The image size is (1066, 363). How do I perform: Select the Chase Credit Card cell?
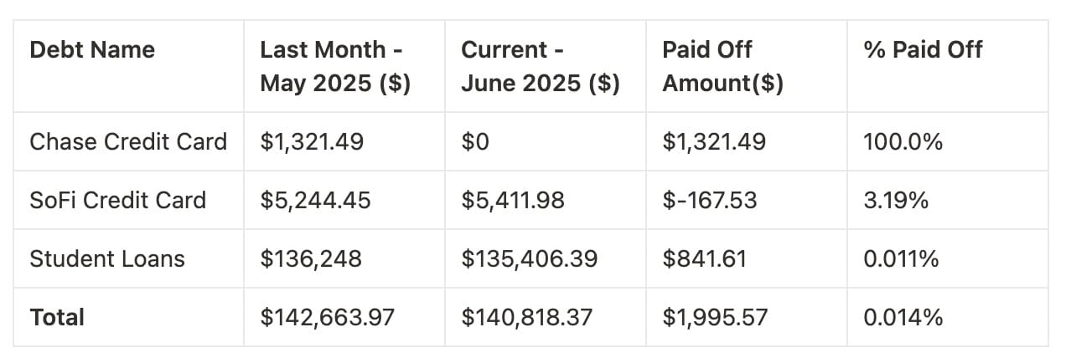(x=128, y=142)
